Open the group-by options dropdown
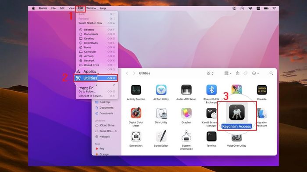This screenshot has width=307, height=172. pos(228,73)
